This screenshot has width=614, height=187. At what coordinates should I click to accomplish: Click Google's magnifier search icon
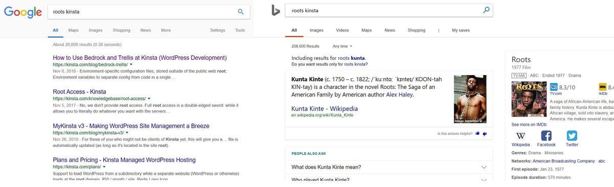(240, 12)
